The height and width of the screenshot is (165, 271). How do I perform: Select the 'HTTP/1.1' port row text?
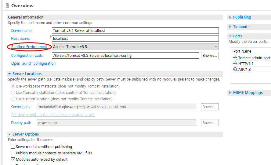(x=246, y=64)
